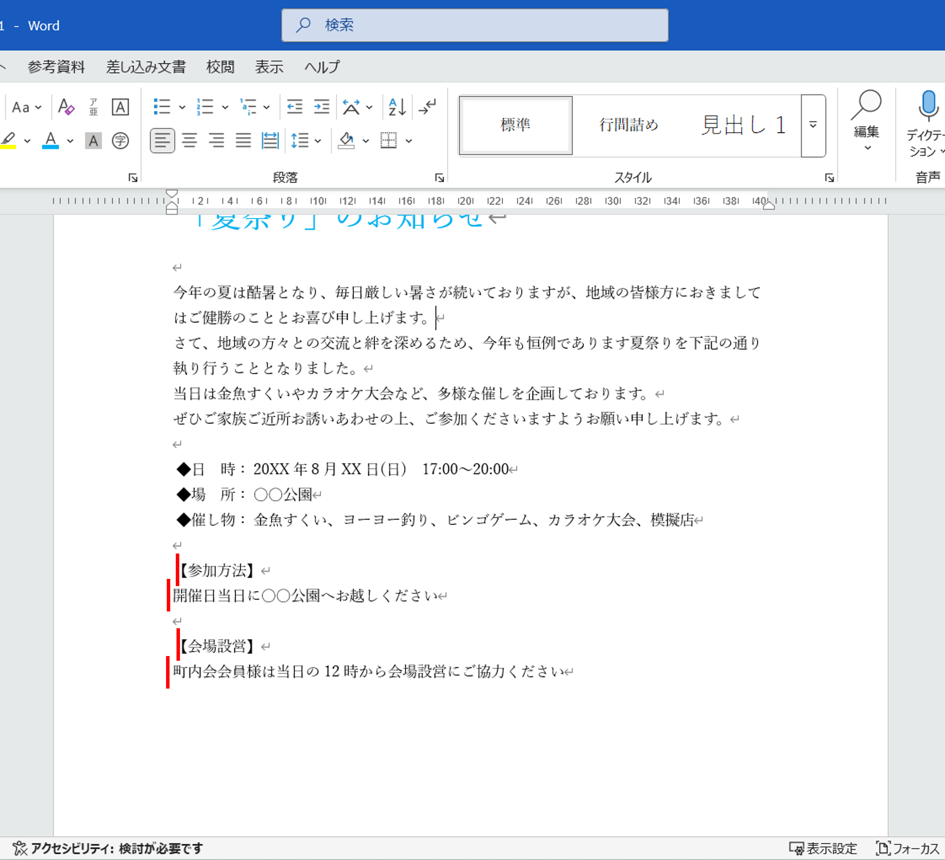Increase the paragraph indent
Viewport: 945px width, 860px height.
click(322, 107)
